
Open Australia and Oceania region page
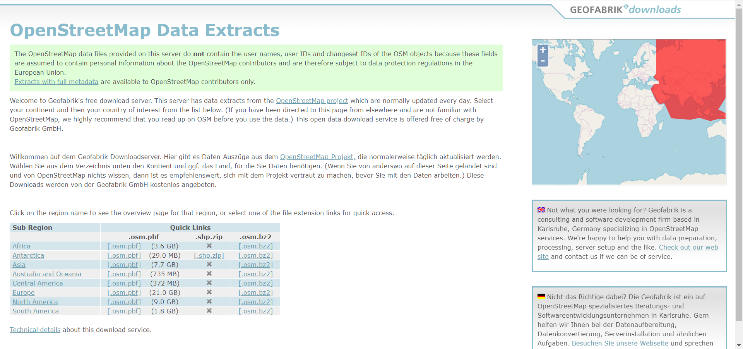pyautogui.click(x=47, y=274)
